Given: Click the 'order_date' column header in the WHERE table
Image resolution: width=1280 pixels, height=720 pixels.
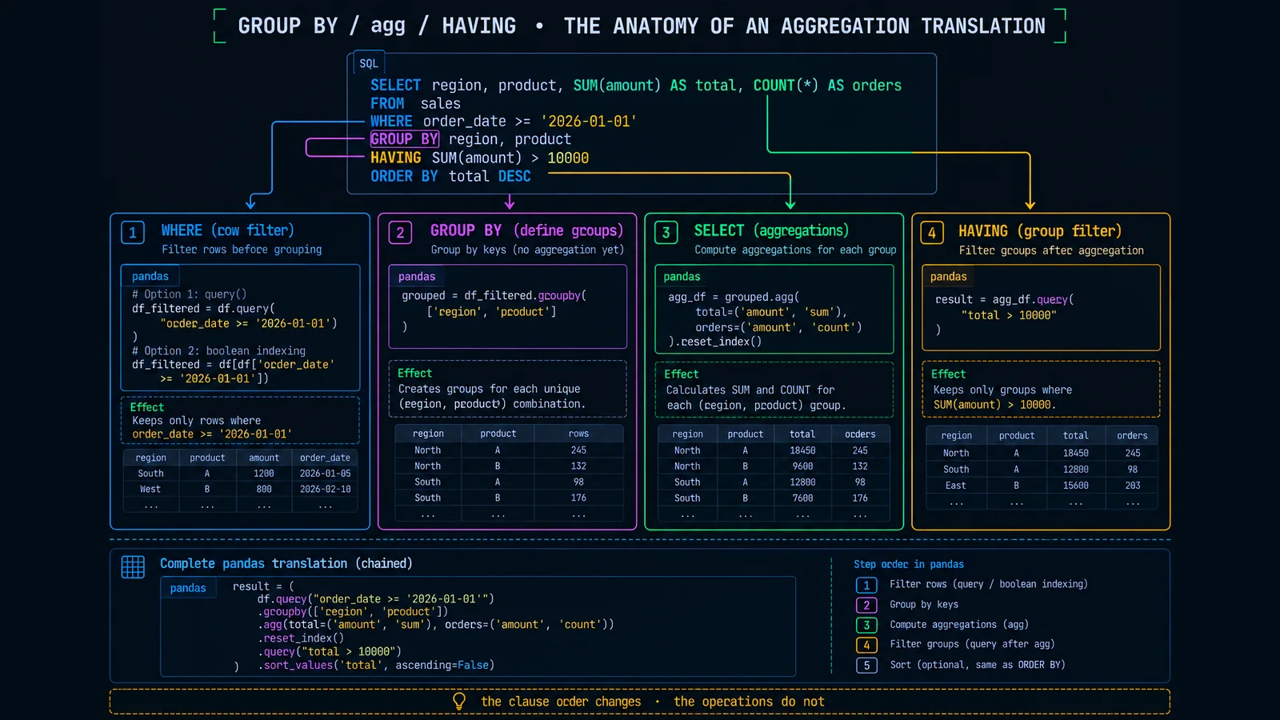Looking at the screenshot, I should pos(325,458).
